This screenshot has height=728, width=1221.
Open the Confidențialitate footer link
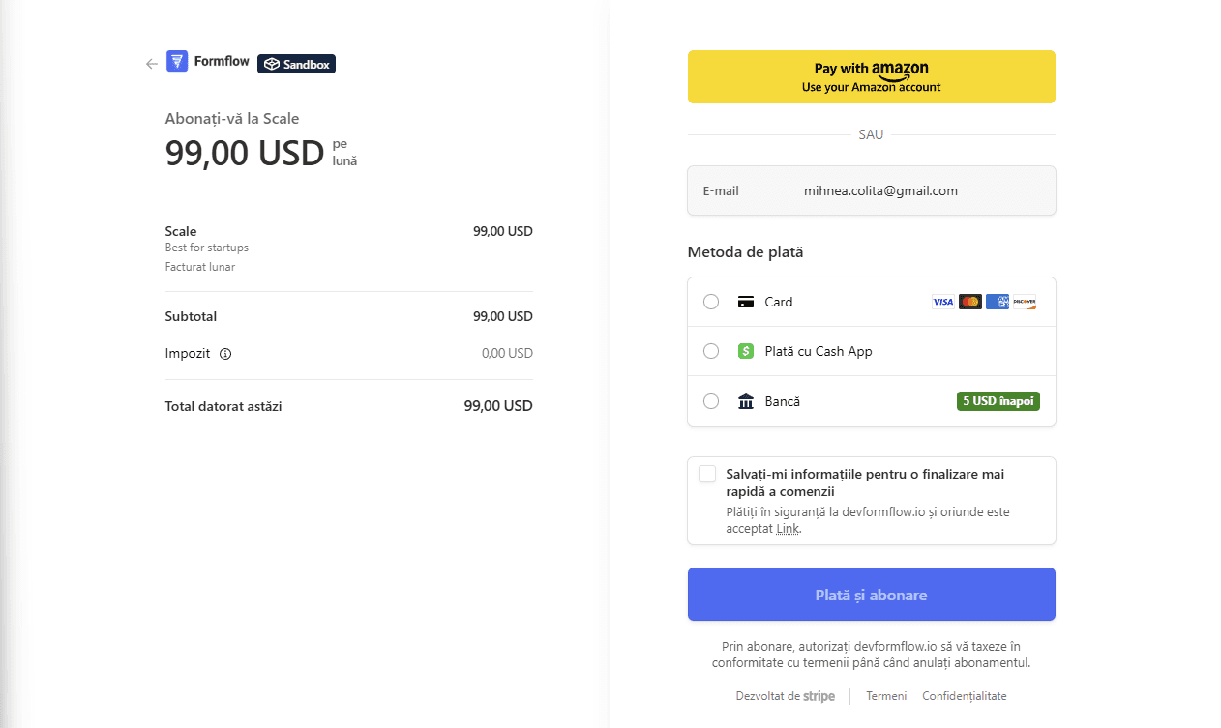point(965,696)
